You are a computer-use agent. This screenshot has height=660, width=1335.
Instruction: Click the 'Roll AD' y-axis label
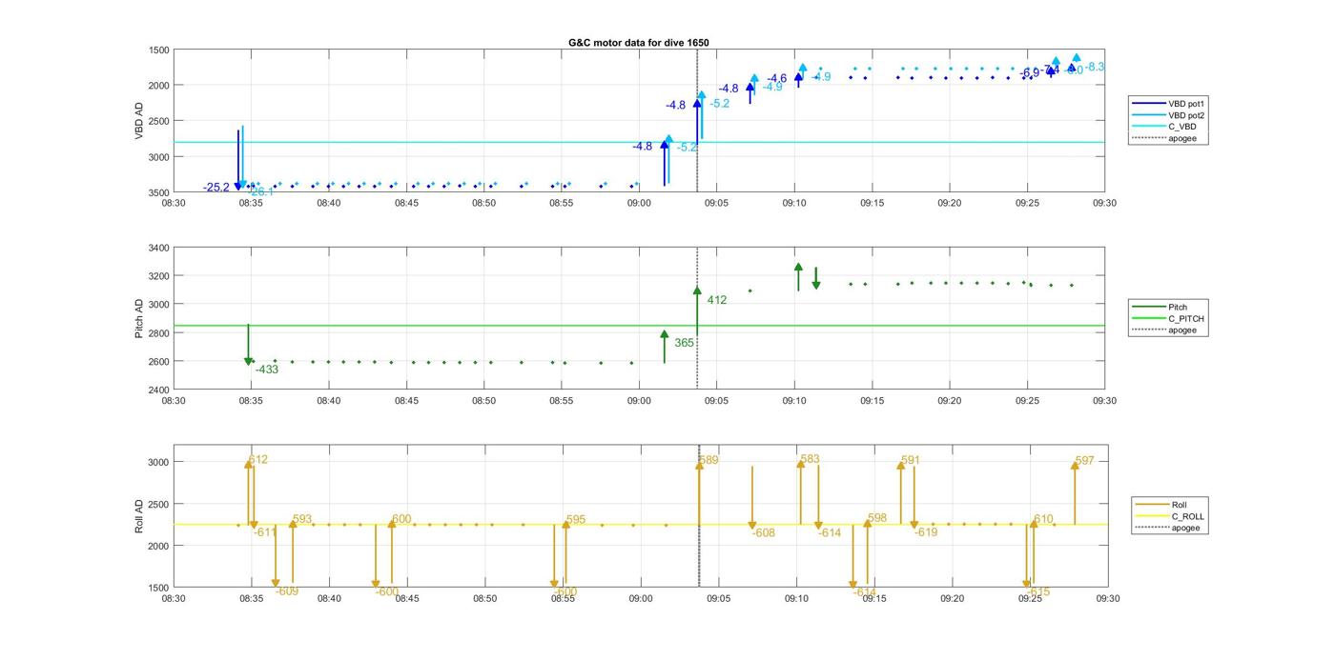(138, 516)
